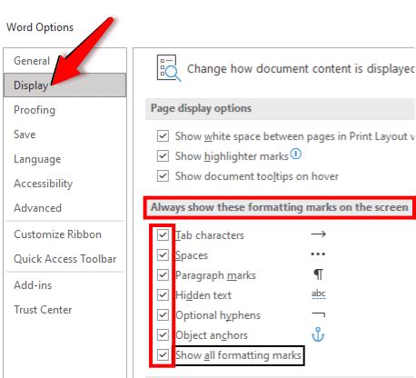Toggle Show white space between pages checkbox
This screenshot has height=378, width=416.
pos(163,136)
